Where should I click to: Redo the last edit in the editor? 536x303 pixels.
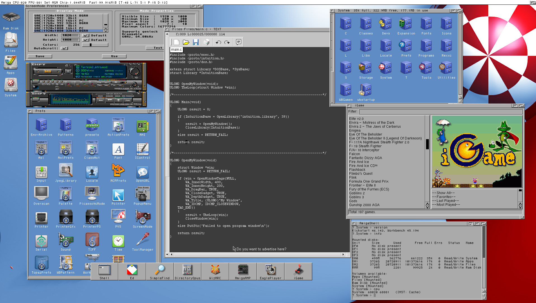pos(227,42)
